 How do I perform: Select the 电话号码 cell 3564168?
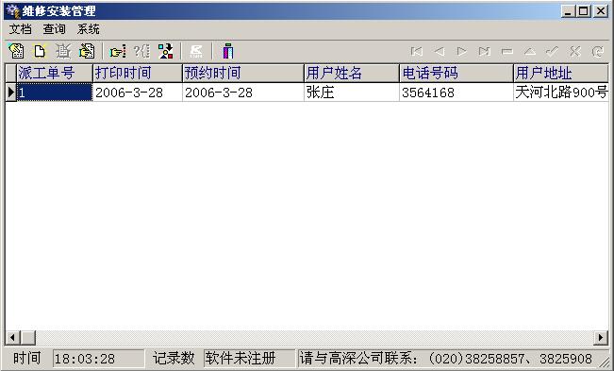click(x=456, y=93)
